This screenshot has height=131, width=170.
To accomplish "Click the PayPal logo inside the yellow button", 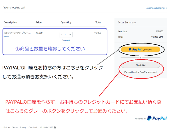I will pyautogui.click(x=135, y=50).
